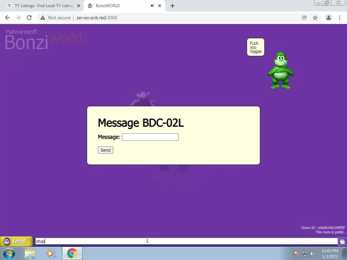Screen dimensions: 347x260
Task: Reload the current page
Action: 29,18
